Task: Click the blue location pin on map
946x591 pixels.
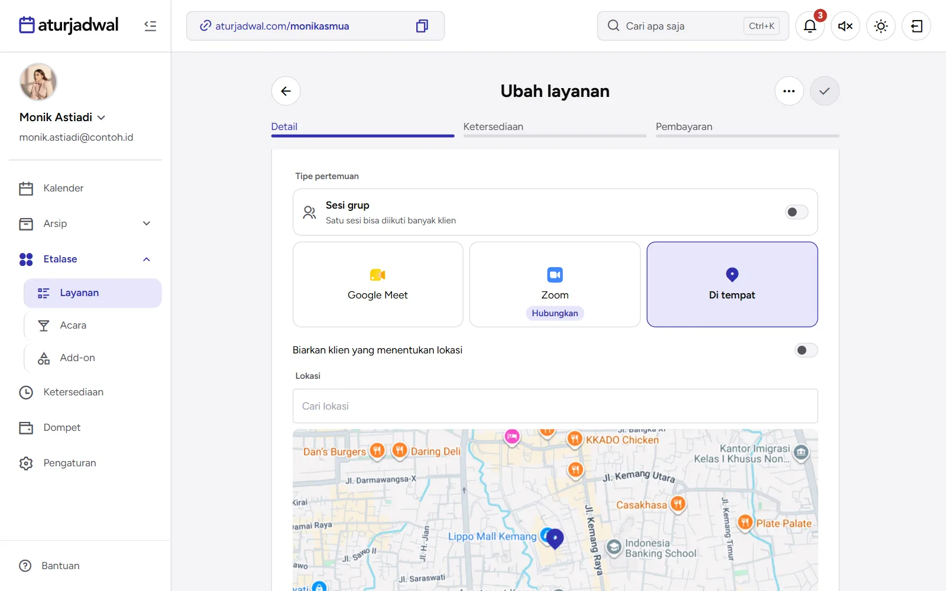Action: [x=555, y=538]
